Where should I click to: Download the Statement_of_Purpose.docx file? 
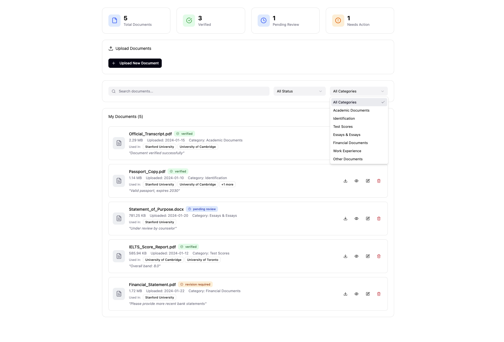[x=345, y=219]
